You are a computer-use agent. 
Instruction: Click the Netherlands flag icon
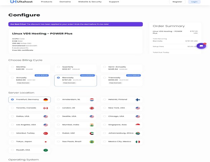click(x=92, y=100)
